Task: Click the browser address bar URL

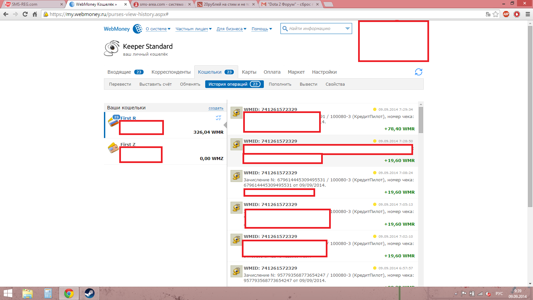Action: pyautogui.click(x=109, y=14)
